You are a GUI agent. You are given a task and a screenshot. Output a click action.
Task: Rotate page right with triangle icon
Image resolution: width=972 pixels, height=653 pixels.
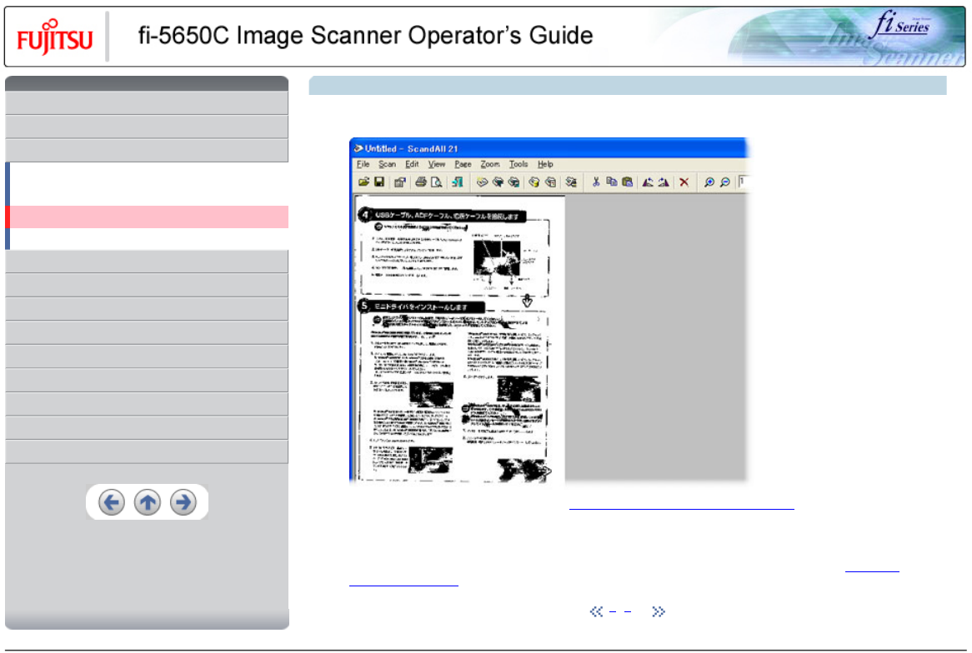coord(664,182)
